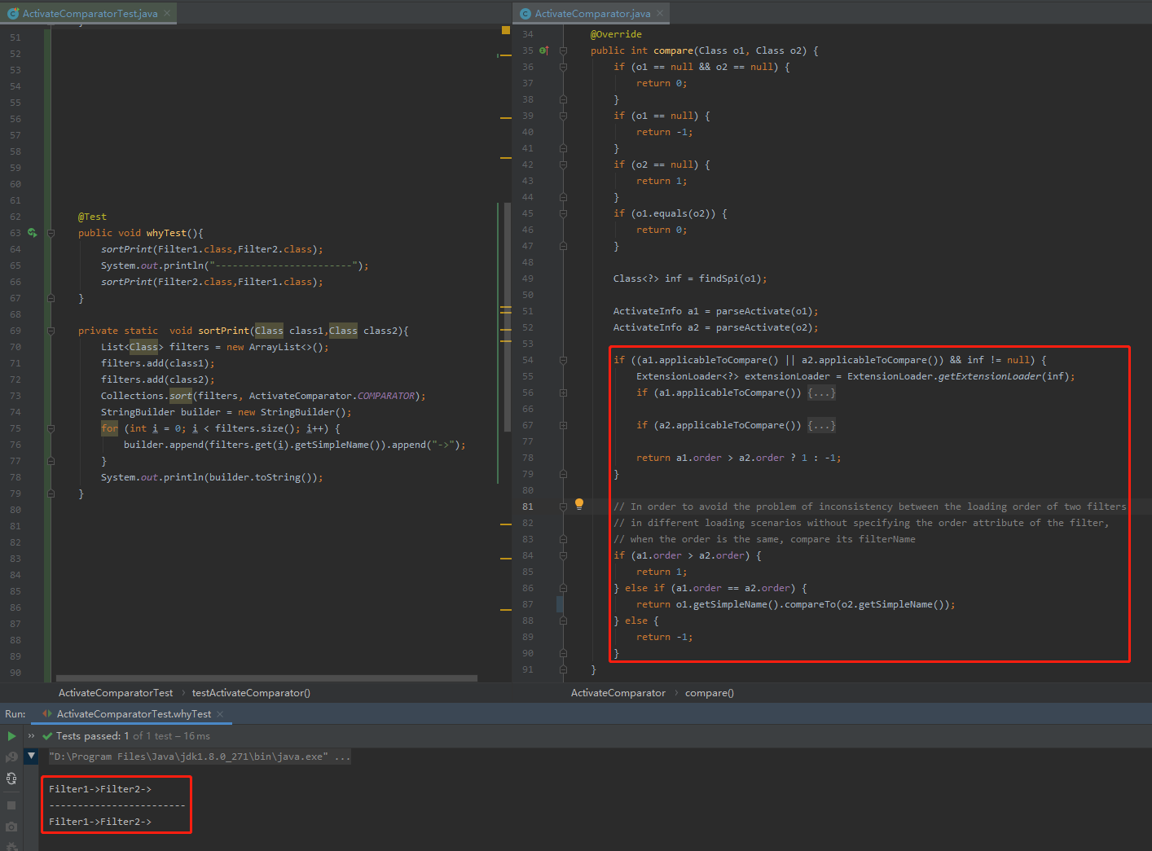
Task: Collapse if block fold at line 84
Action: [x=563, y=555]
